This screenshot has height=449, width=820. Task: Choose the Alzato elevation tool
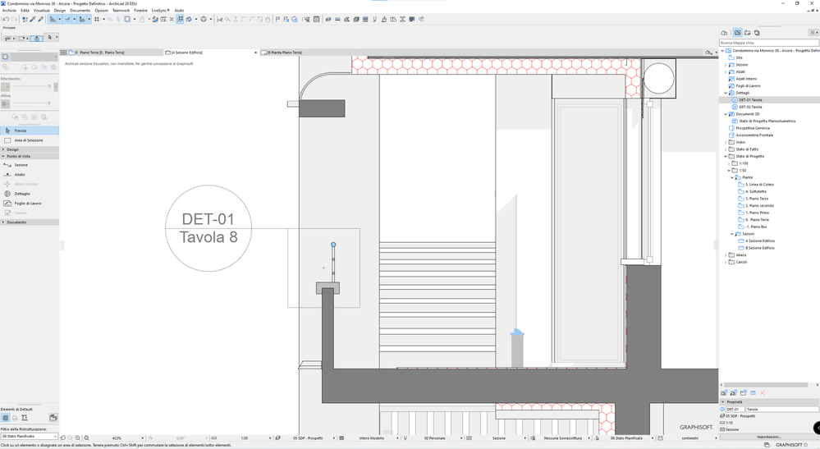(x=20, y=175)
